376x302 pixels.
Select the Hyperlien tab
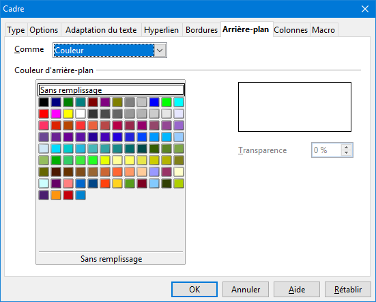(x=161, y=30)
